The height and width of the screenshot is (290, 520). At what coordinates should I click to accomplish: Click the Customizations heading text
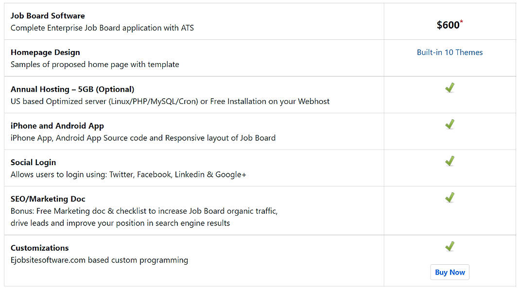pos(40,248)
